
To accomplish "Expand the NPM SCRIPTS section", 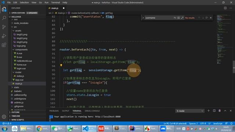I will (x=27, y=120).
